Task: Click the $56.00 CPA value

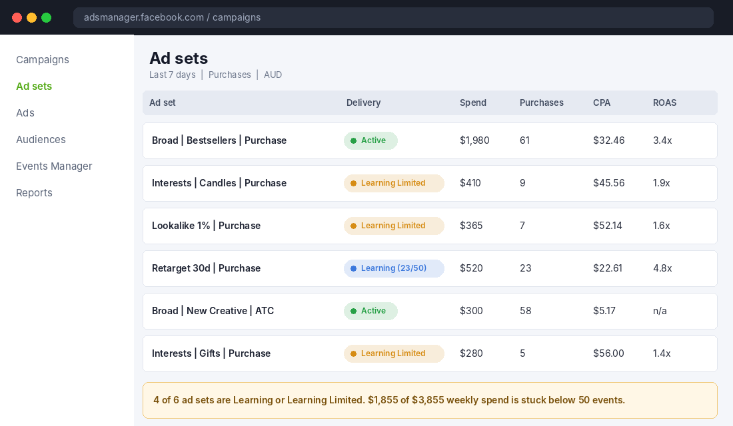Action: tap(608, 353)
